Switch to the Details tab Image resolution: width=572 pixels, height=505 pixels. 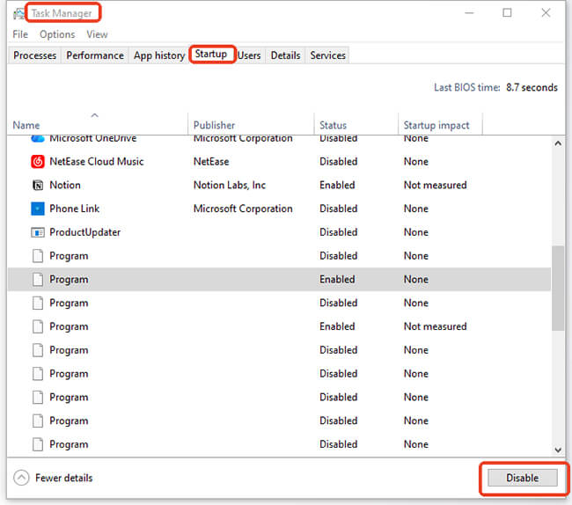point(285,55)
